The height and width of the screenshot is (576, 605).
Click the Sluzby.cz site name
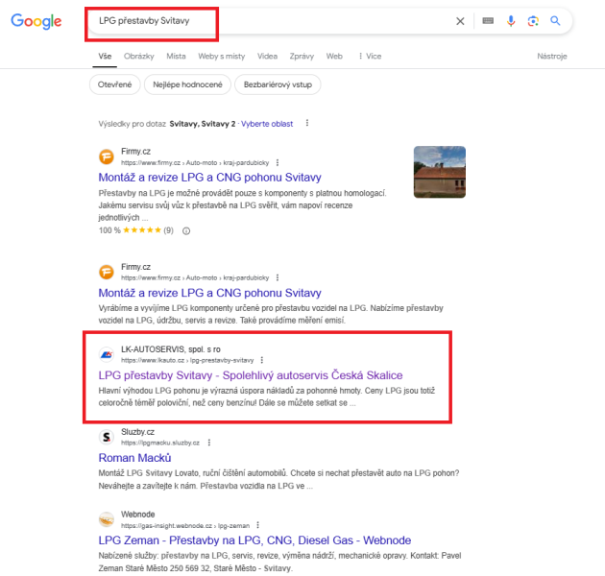(x=137, y=432)
